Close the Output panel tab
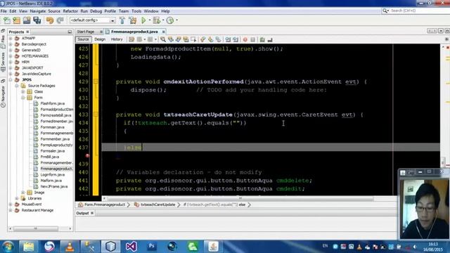Viewport: 450px width, 253px height. coord(92,213)
